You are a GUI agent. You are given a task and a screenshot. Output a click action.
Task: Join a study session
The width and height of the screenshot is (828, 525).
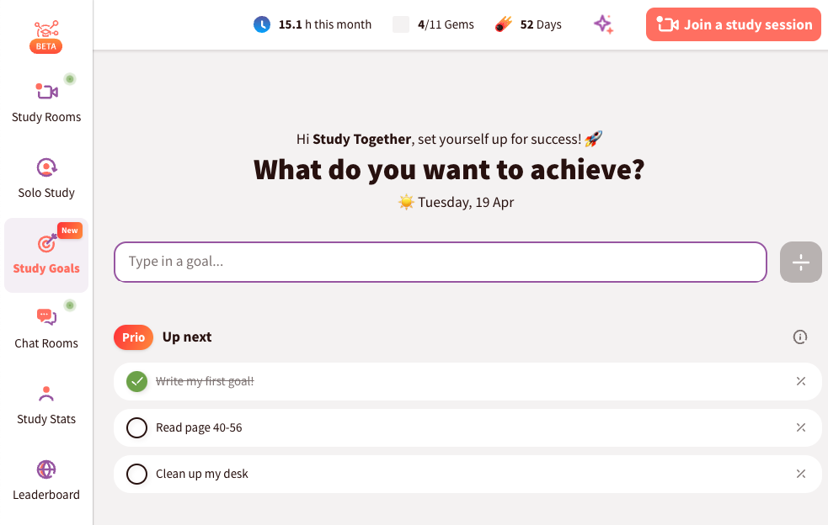click(733, 24)
